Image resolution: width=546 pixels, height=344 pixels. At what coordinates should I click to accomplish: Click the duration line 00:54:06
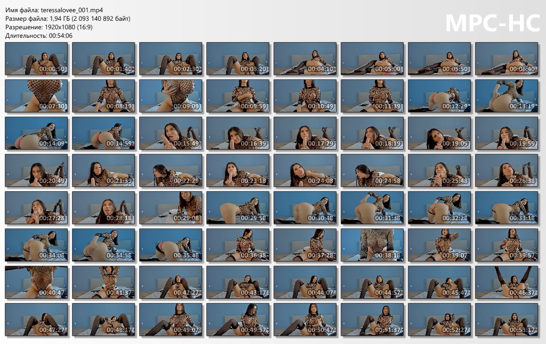point(38,36)
